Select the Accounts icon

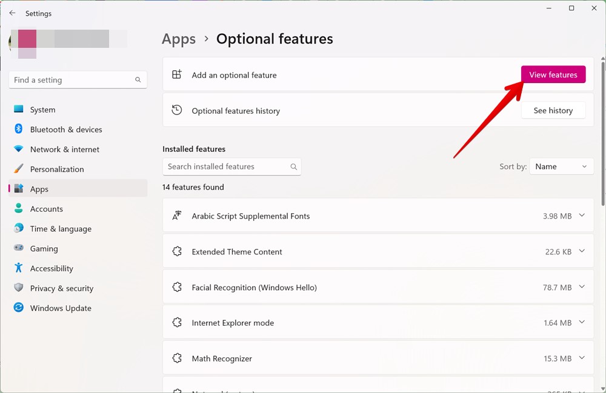pos(19,208)
